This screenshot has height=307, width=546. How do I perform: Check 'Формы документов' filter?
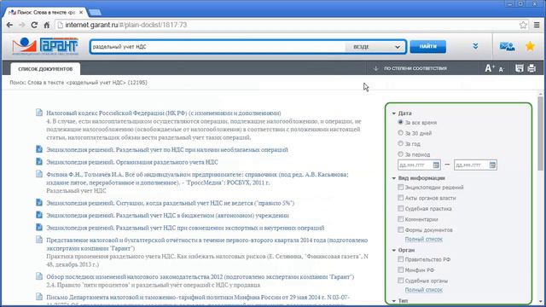tap(400, 229)
